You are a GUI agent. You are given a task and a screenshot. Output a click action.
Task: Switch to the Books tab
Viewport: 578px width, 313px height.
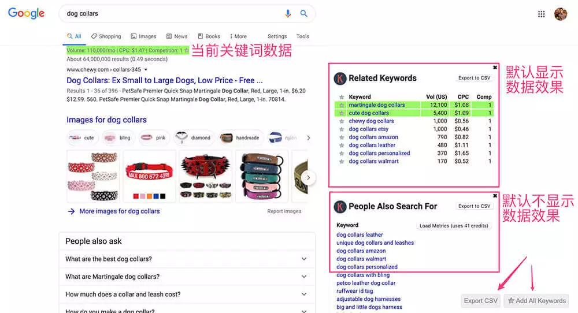(x=209, y=36)
